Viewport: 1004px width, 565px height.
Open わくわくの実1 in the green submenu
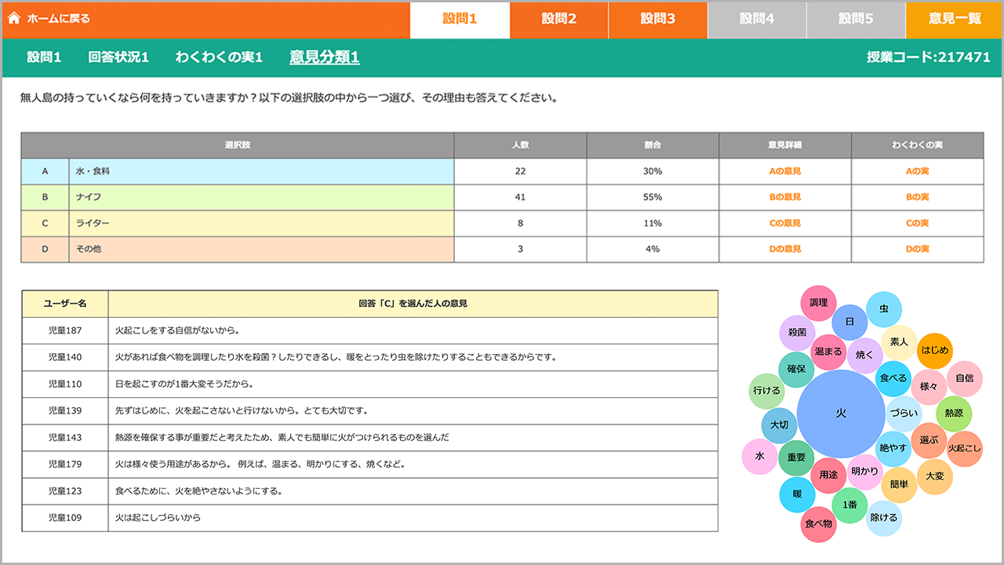(x=219, y=57)
